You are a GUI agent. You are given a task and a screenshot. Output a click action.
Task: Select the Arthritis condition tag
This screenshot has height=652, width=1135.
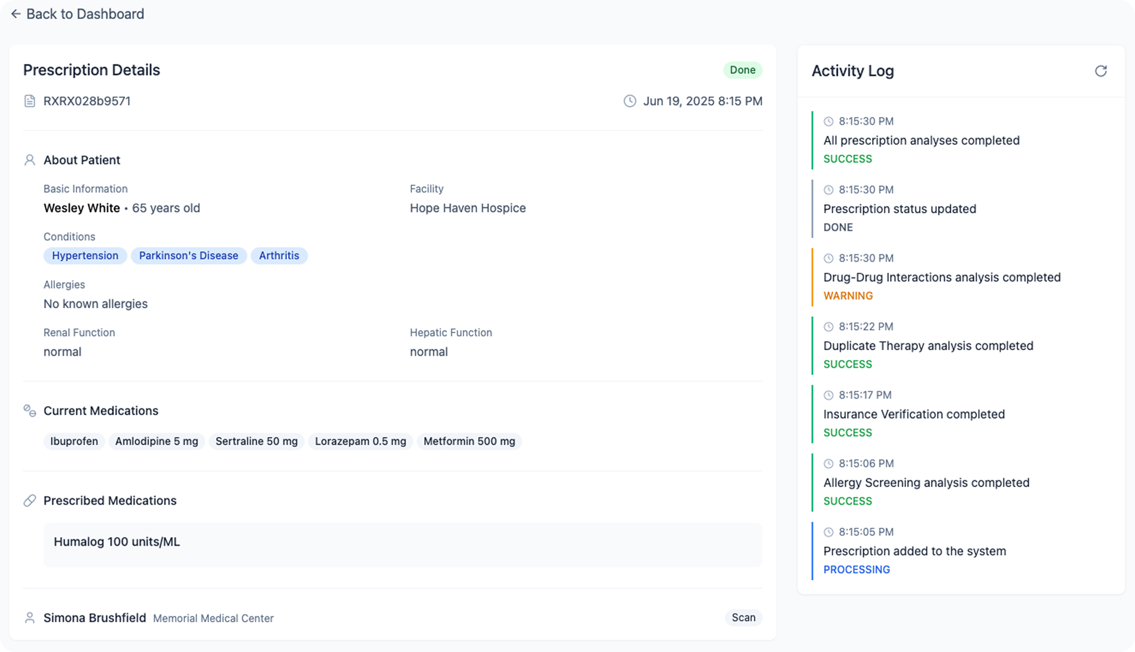[279, 256]
